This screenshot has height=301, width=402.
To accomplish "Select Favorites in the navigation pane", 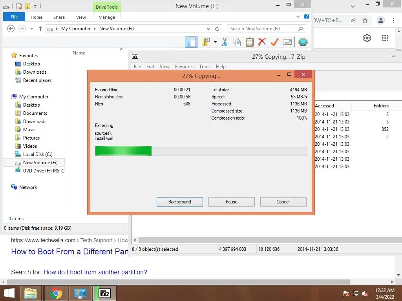I will pyautogui.click(x=28, y=56).
